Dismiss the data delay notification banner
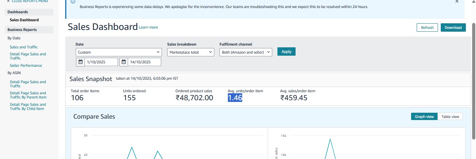 point(457,2)
